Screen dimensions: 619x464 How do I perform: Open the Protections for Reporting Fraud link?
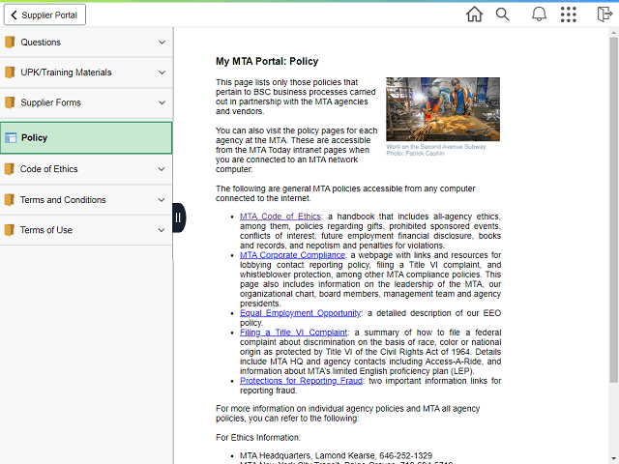click(301, 381)
